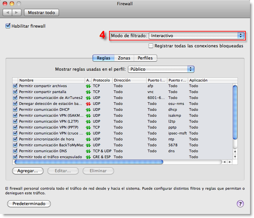Click the scroll down arrow in rules list
Screen dimensions: 254x218
pos(235,157)
